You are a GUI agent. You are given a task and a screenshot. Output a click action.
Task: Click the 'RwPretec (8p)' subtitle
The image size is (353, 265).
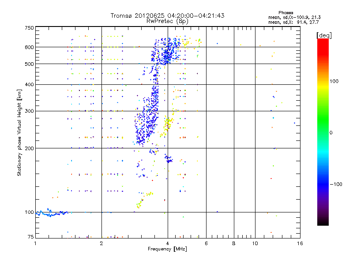pos(167,21)
